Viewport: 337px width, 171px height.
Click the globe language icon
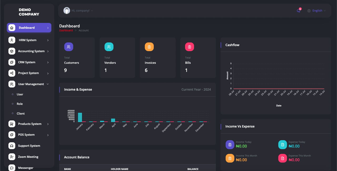309,11
